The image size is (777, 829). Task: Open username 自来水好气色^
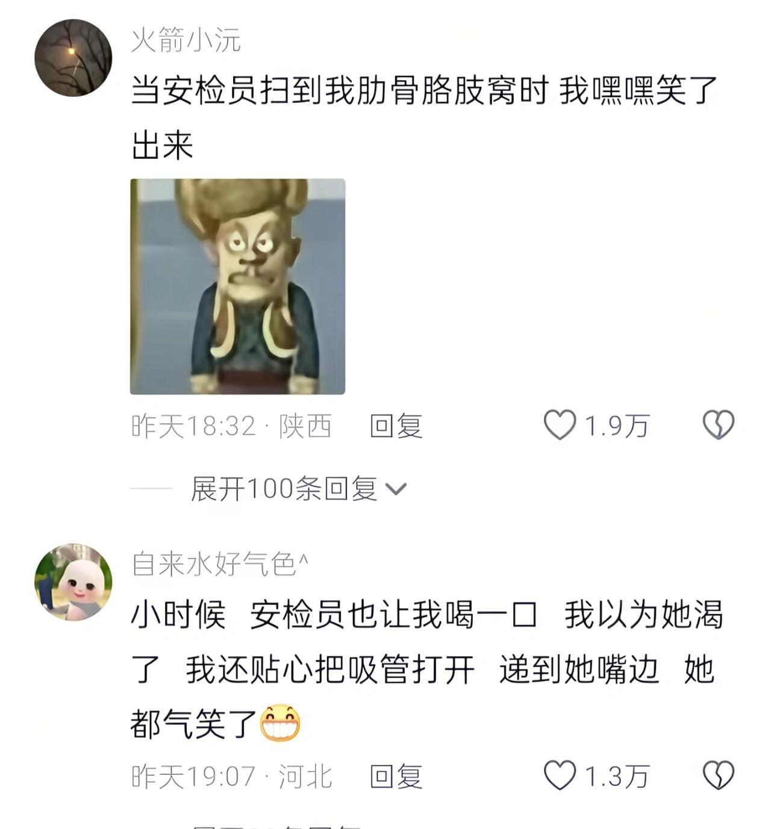[220, 564]
